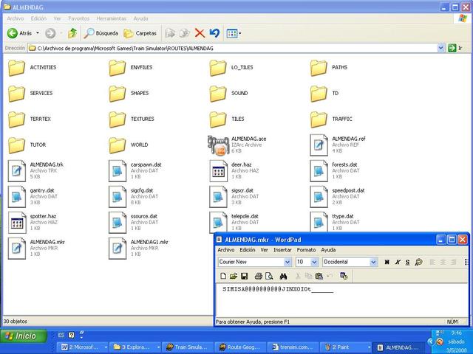Click the Save icon in WordPad toolbar
Viewport: 473px width, 354px height.
[245, 276]
